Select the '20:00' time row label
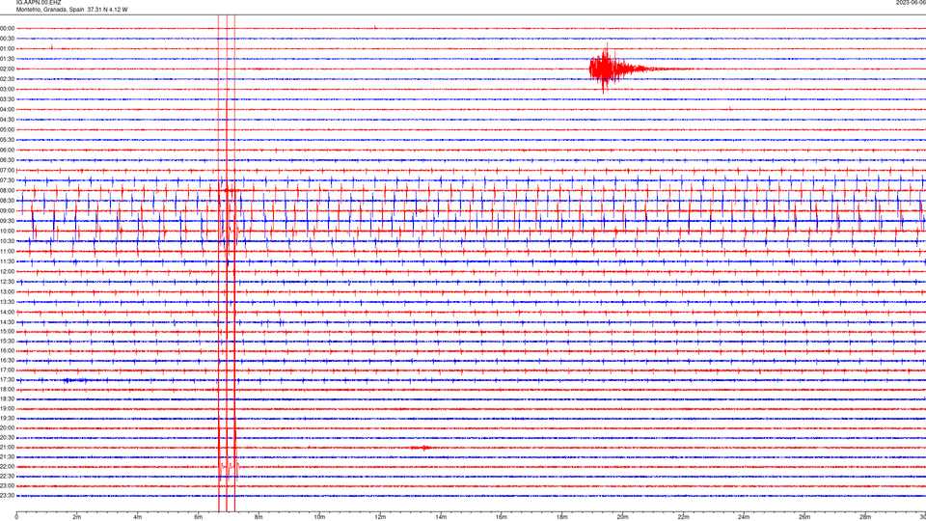926x521 pixels. (x=7, y=427)
